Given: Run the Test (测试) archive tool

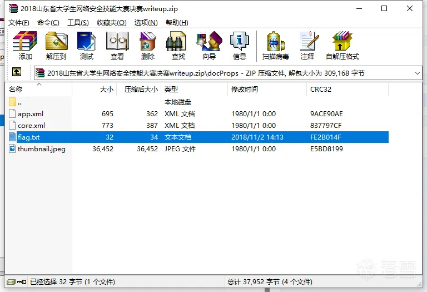Looking at the screenshot, I should (87, 41).
